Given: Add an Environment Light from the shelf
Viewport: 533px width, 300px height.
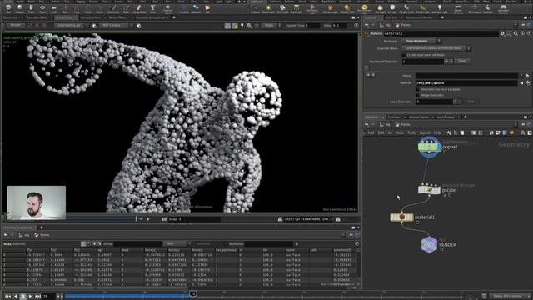Looking at the screenshot, I should click(x=365, y=9).
